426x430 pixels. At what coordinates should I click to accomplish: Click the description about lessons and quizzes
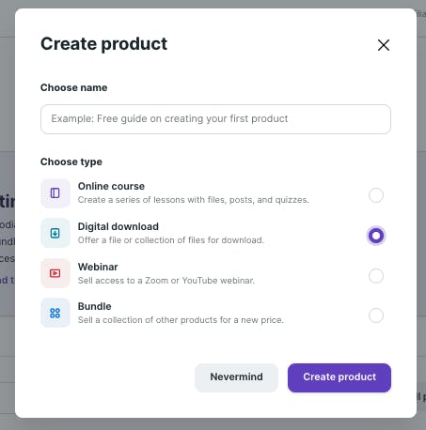coord(194,200)
